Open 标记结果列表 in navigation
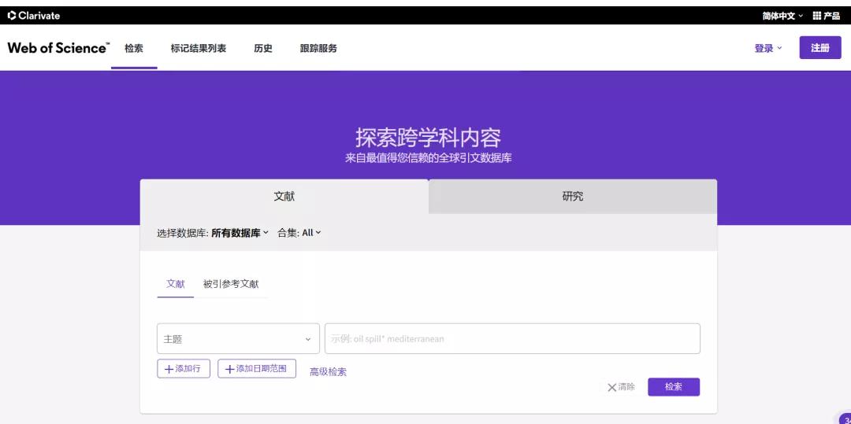This screenshot has width=851, height=424. [x=198, y=48]
